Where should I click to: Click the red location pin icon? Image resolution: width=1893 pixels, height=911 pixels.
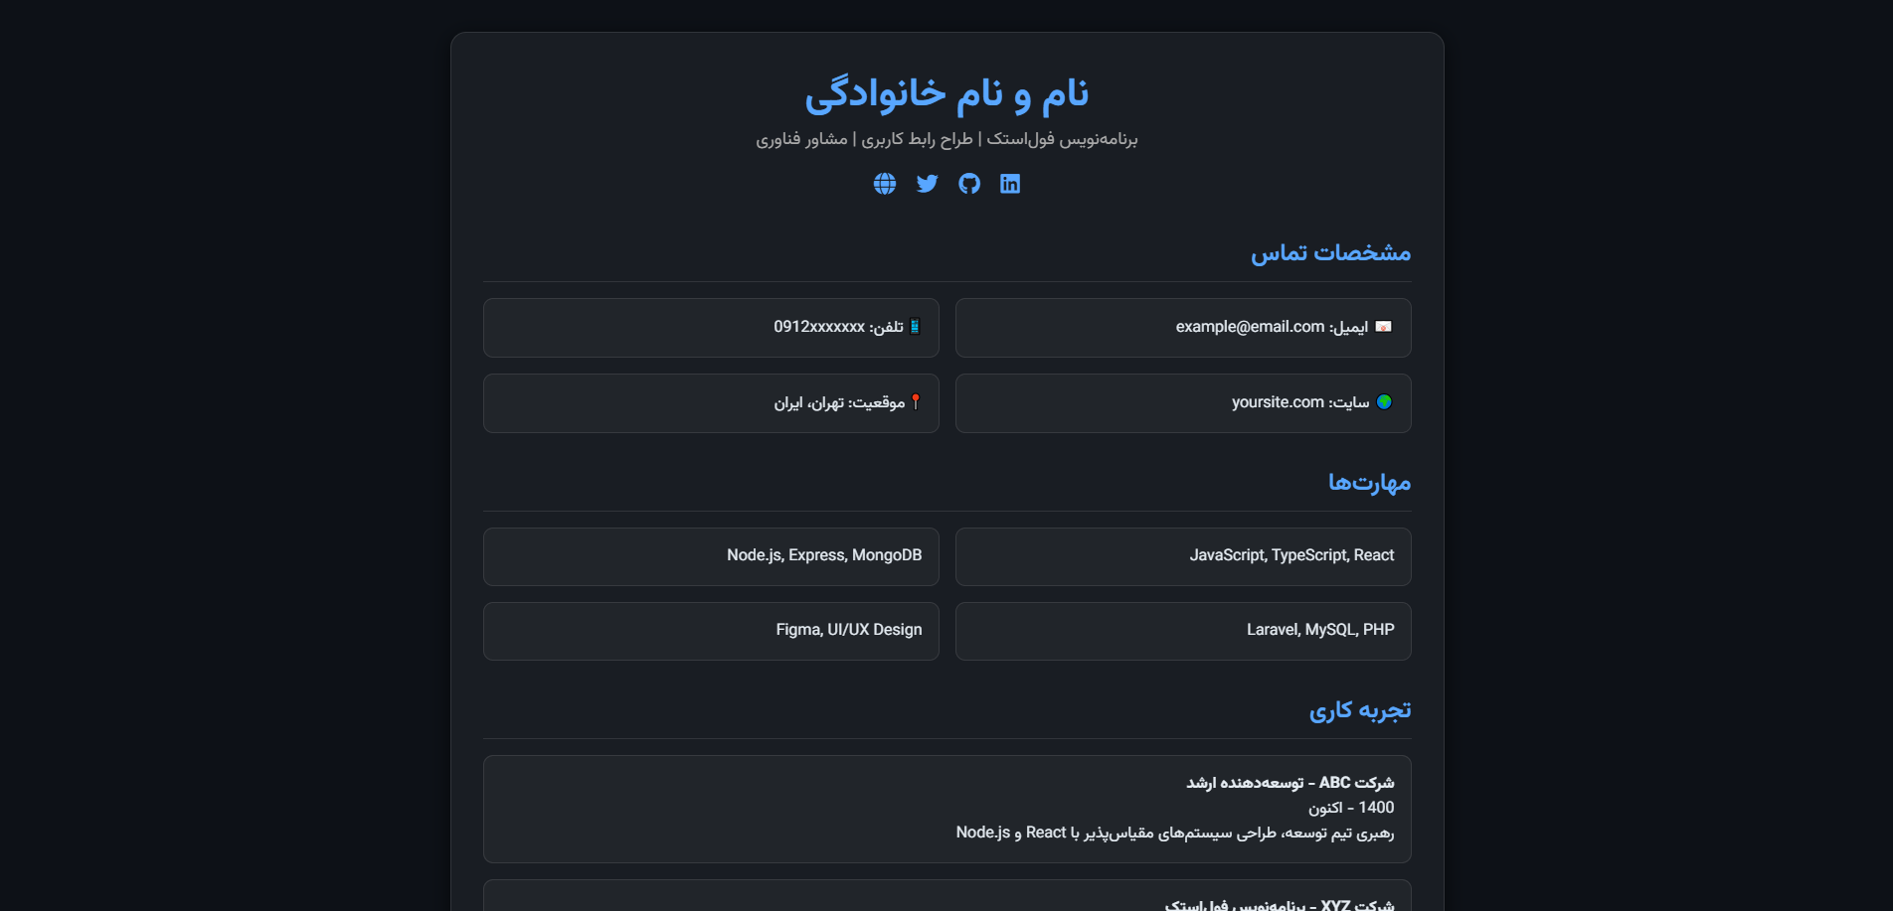pos(916,402)
